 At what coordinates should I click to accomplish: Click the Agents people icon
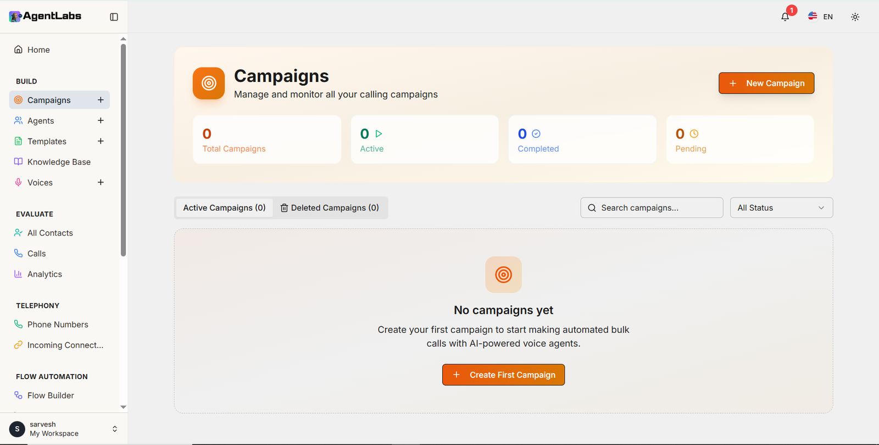[18, 120]
